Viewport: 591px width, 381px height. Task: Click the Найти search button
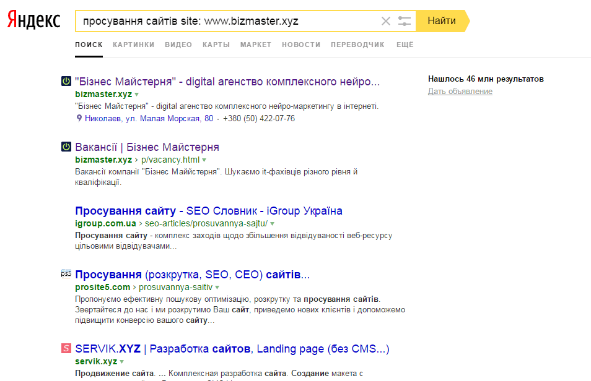442,20
